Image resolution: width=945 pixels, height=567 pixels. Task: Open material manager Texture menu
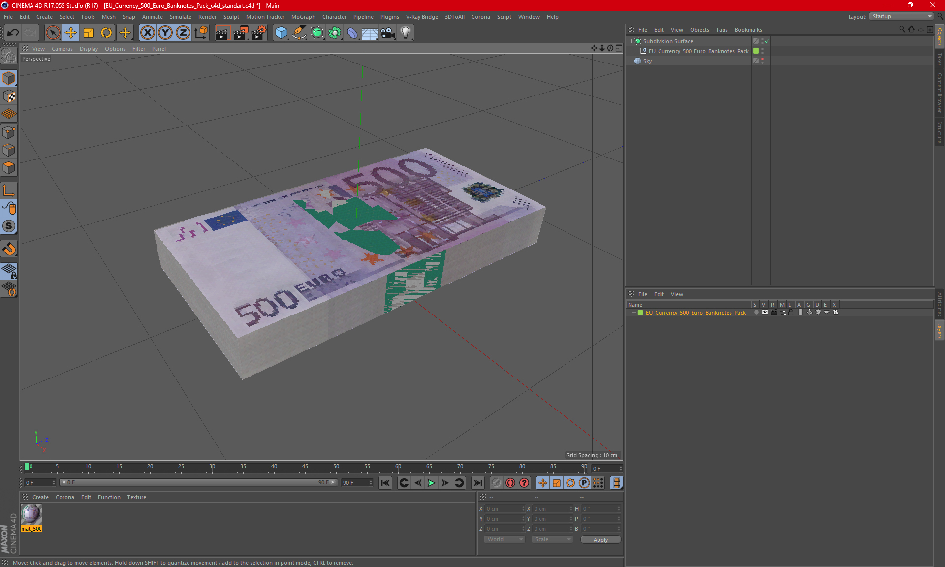pos(136,497)
